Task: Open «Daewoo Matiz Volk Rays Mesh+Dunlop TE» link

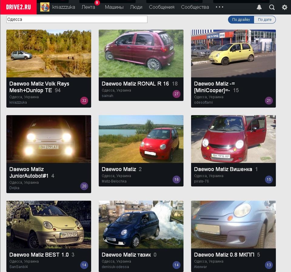Action: pyautogui.click(x=39, y=87)
